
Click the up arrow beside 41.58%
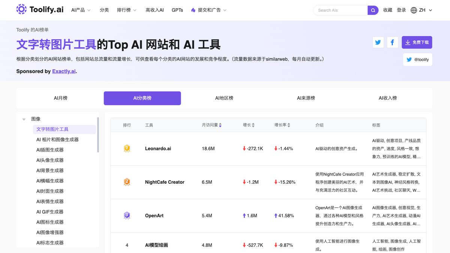pyautogui.click(x=276, y=216)
